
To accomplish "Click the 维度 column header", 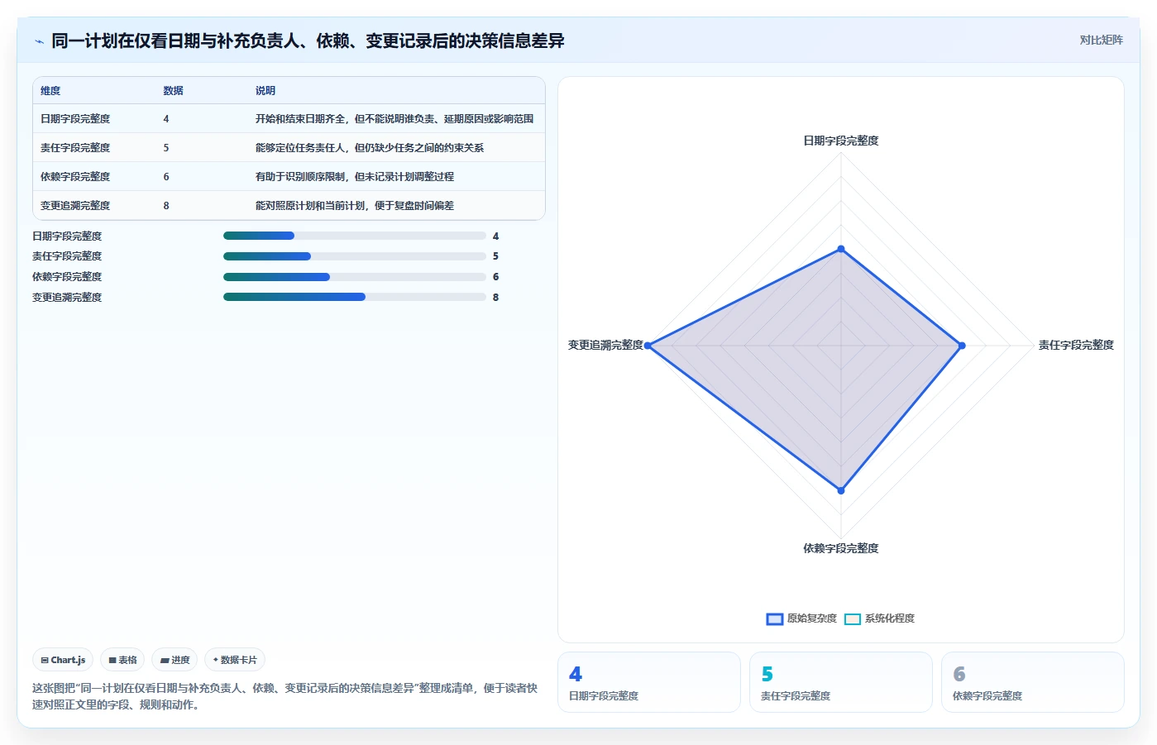I will coord(50,91).
